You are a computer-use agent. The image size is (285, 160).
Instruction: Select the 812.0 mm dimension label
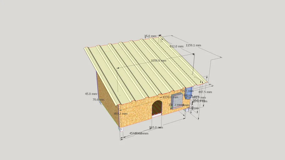coord(177,47)
